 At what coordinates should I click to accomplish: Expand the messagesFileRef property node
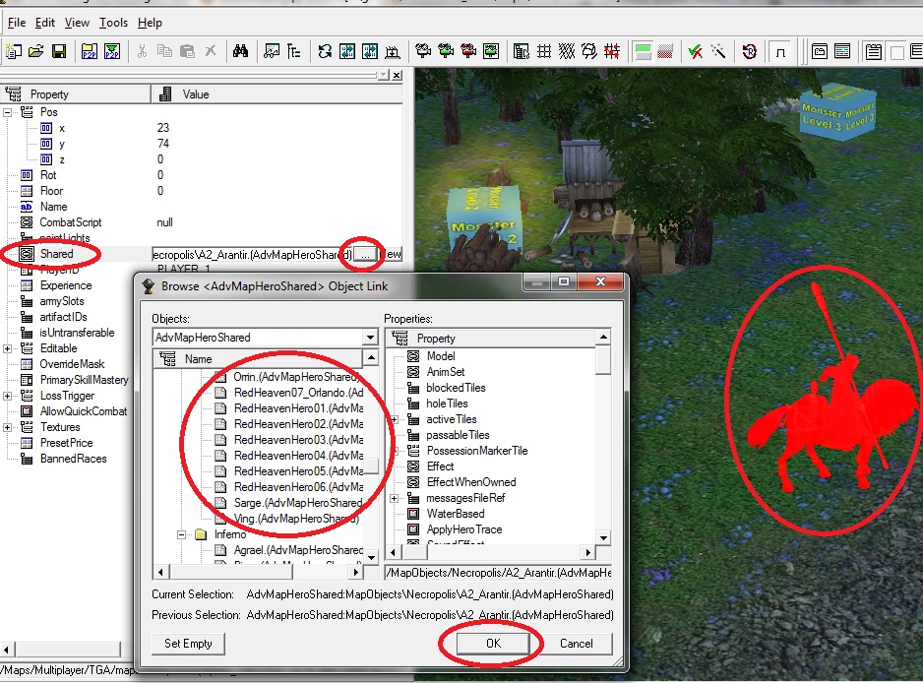click(x=395, y=498)
